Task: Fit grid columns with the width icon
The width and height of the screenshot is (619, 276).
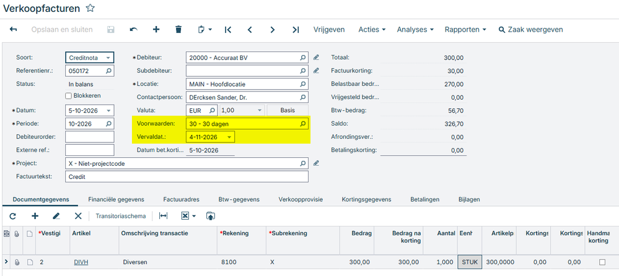Action: 163,216
